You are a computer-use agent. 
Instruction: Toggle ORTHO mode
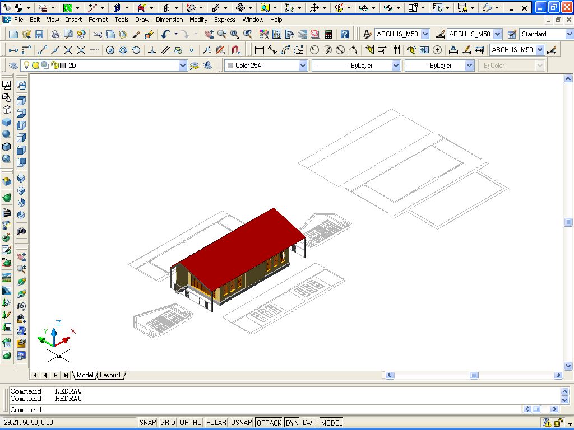pos(191,422)
